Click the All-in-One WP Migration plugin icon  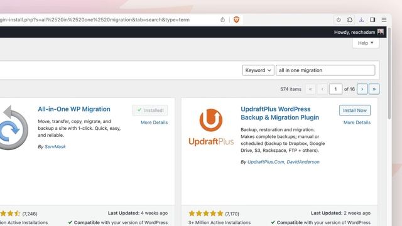click(13, 127)
